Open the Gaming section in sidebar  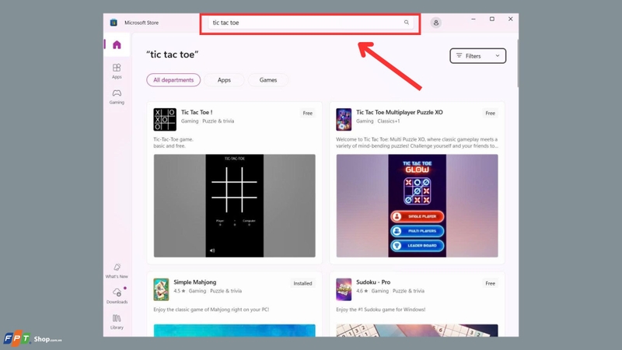[x=117, y=96]
